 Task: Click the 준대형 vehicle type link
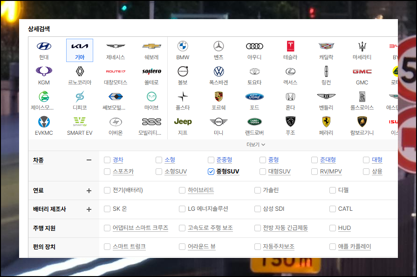pos(328,160)
